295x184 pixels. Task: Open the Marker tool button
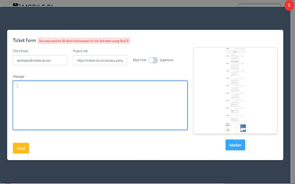235,145
